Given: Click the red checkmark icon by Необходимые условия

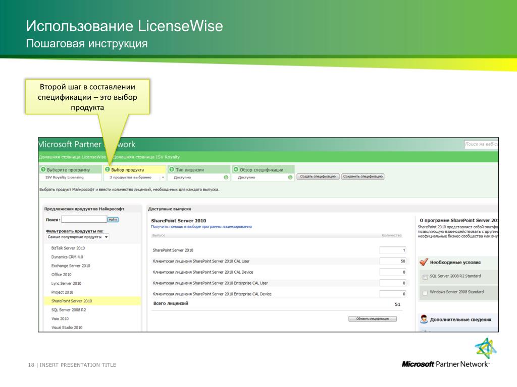Looking at the screenshot, I should click(424, 262).
